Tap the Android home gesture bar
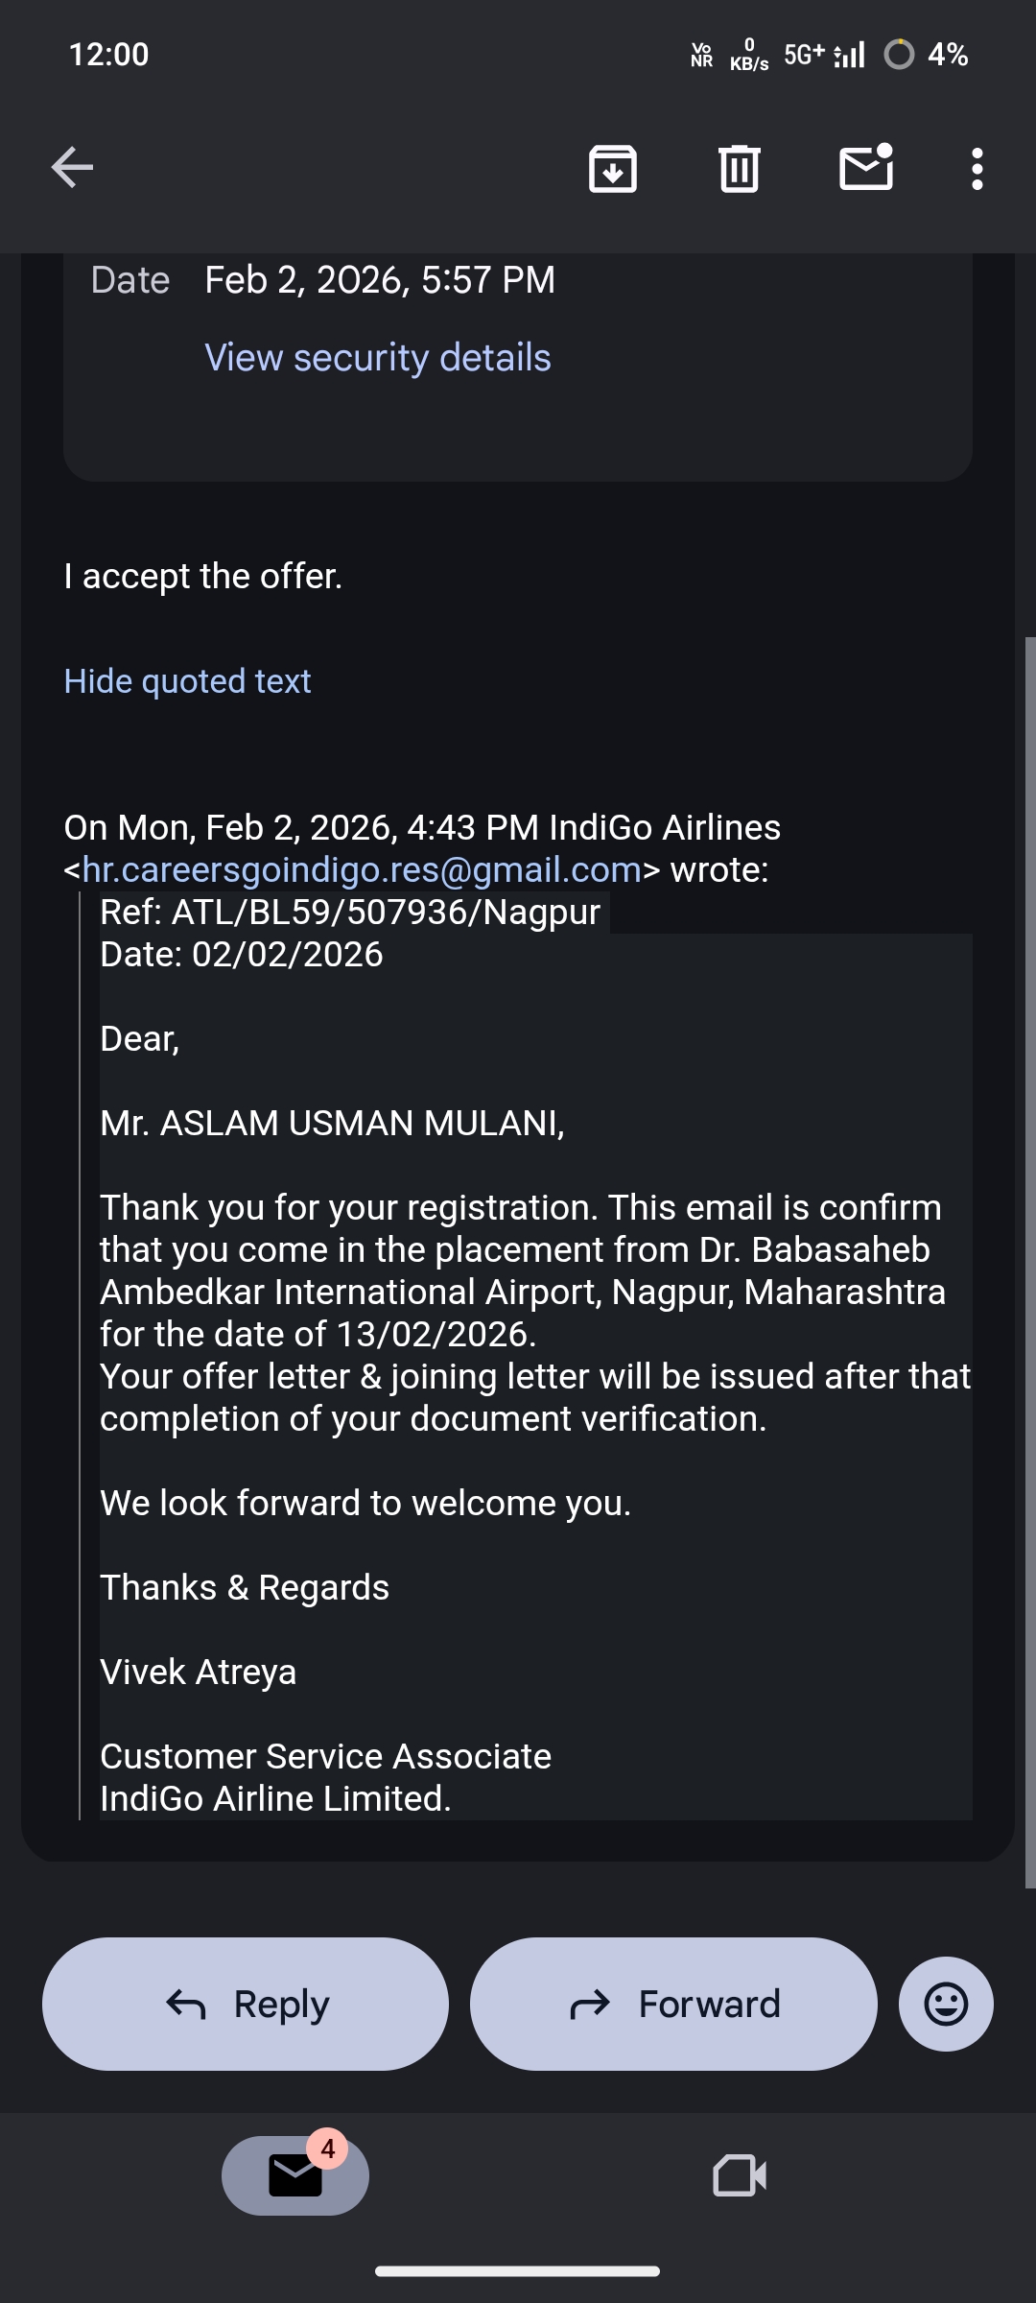Image resolution: width=1036 pixels, height=2303 pixels. click(518, 2271)
